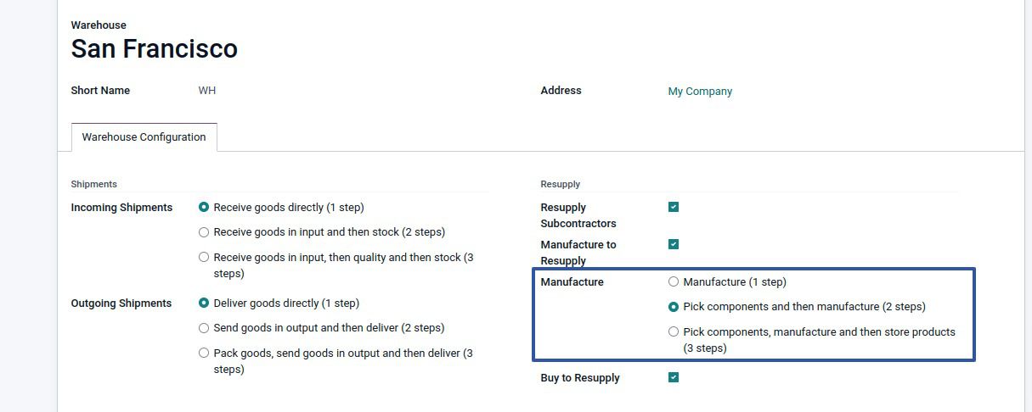Toggle Buy to Resupply checkbox
The image size is (1032, 412).
point(674,377)
